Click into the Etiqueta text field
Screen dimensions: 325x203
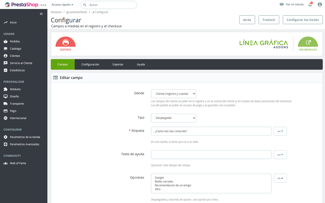pyautogui.click(x=211, y=131)
